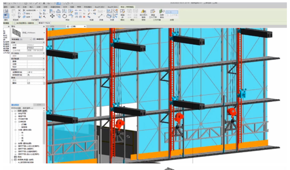
Task: Activate the Move tool
Action: coord(52,16)
